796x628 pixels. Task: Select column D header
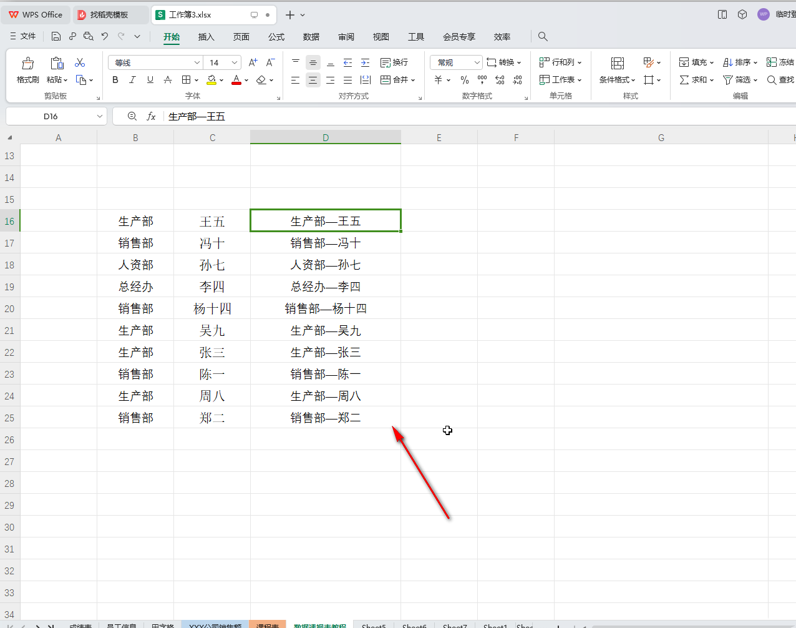(326, 137)
